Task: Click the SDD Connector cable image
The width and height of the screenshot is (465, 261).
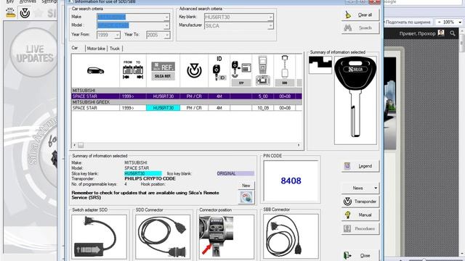Action: [163, 237]
